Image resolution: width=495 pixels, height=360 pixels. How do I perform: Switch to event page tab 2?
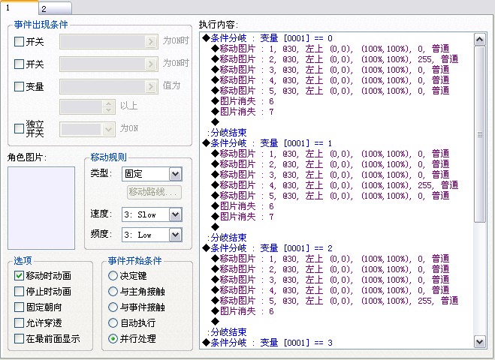pyautogui.click(x=56, y=8)
